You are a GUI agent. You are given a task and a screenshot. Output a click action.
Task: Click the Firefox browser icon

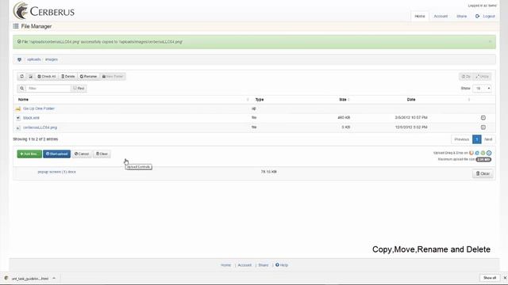(x=471, y=153)
